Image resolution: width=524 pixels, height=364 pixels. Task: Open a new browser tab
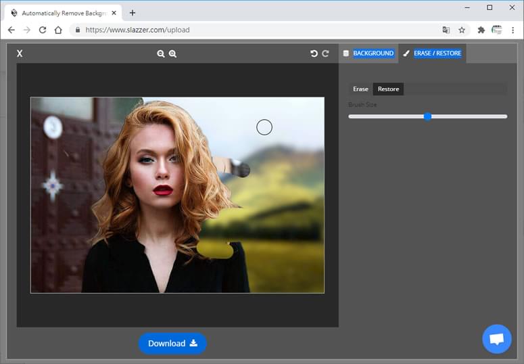coord(133,13)
